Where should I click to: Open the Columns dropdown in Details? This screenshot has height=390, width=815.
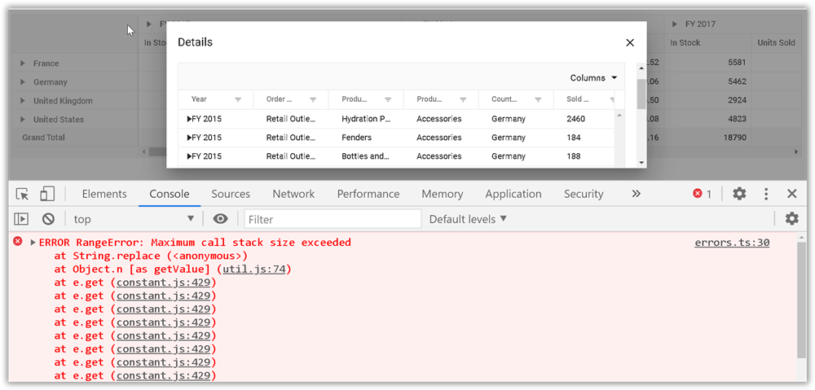pyautogui.click(x=593, y=78)
